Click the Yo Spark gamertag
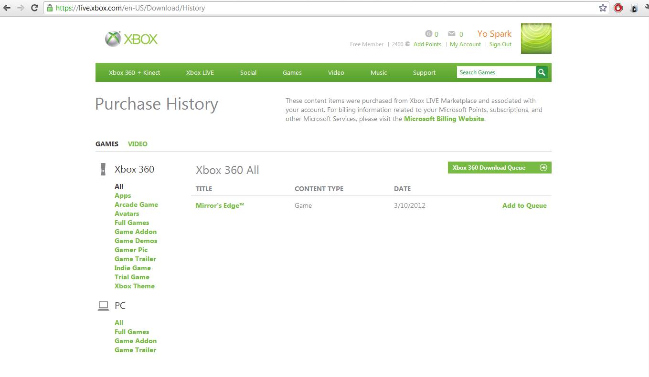The width and height of the screenshot is (649, 377). pos(494,34)
